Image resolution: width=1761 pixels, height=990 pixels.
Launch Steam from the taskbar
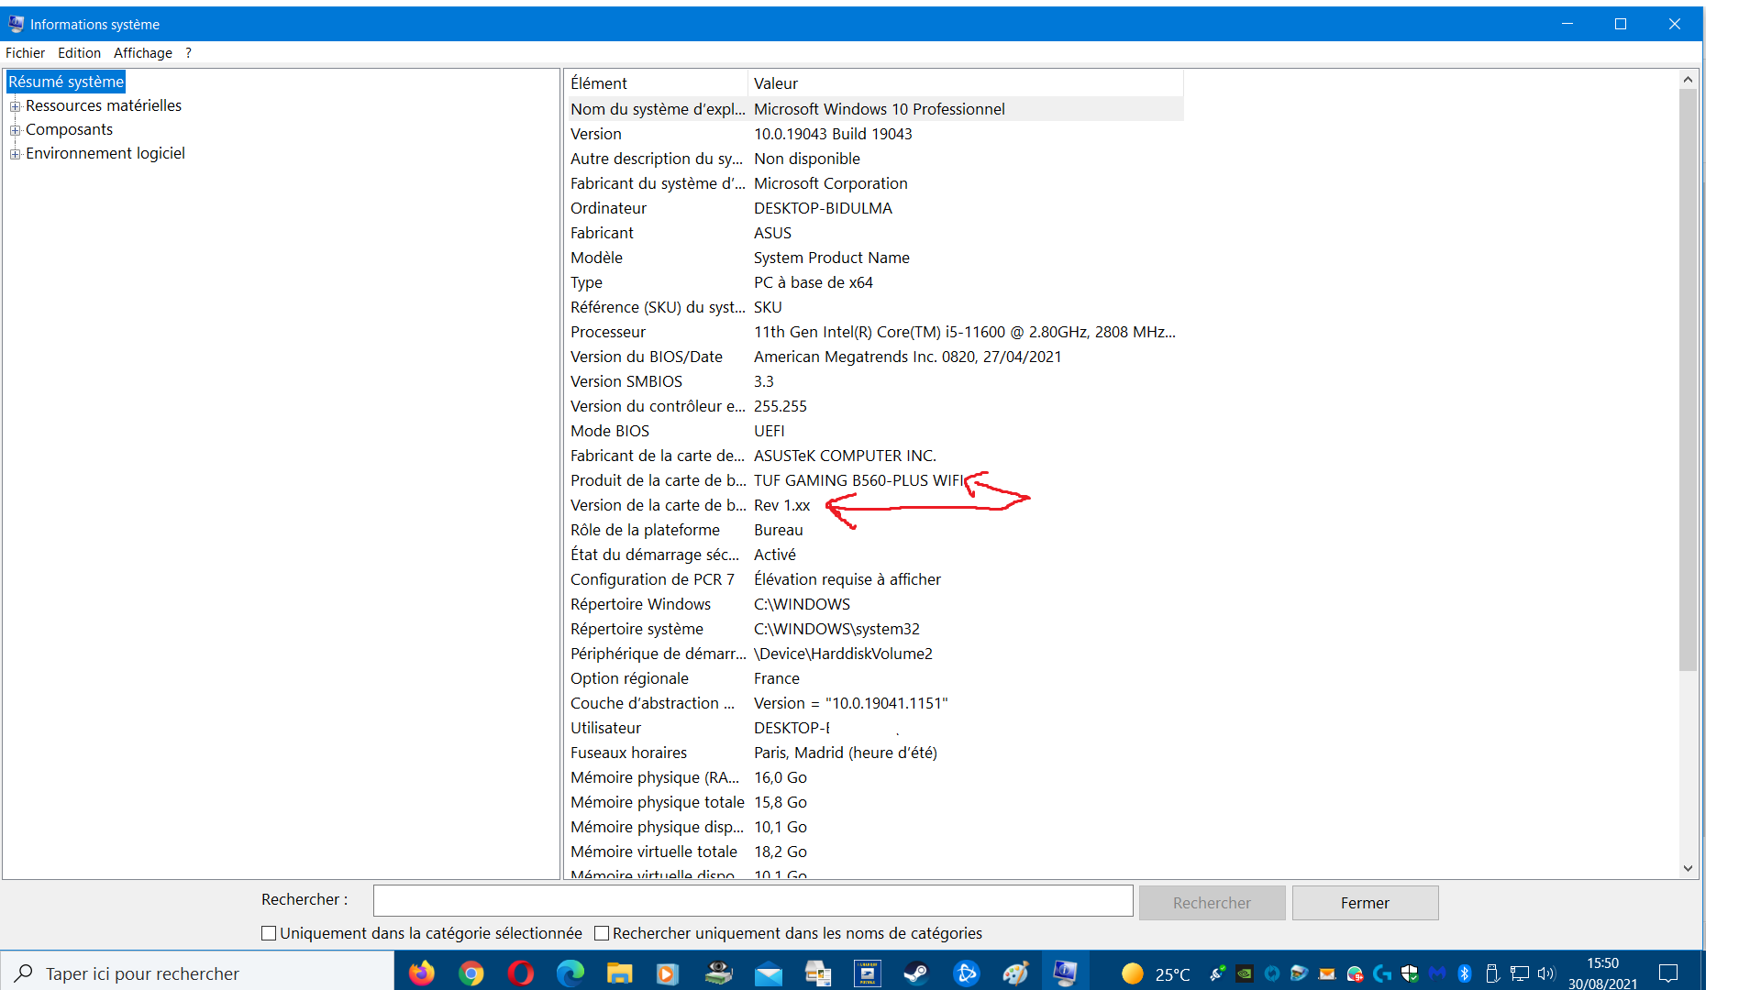pos(916,973)
